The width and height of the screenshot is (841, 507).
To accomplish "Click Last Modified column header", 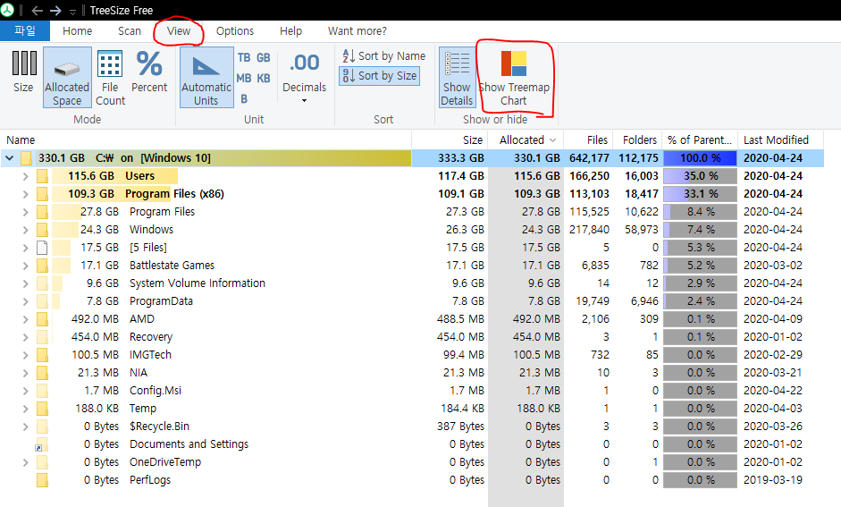I will click(780, 140).
